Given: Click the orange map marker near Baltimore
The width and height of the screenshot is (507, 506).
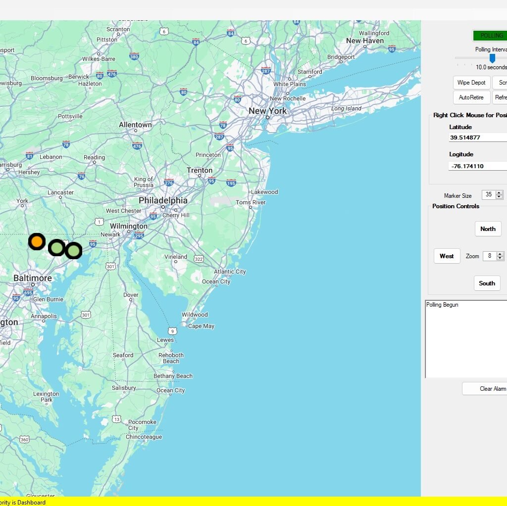Looking at the screenshot, I should 37,241.
